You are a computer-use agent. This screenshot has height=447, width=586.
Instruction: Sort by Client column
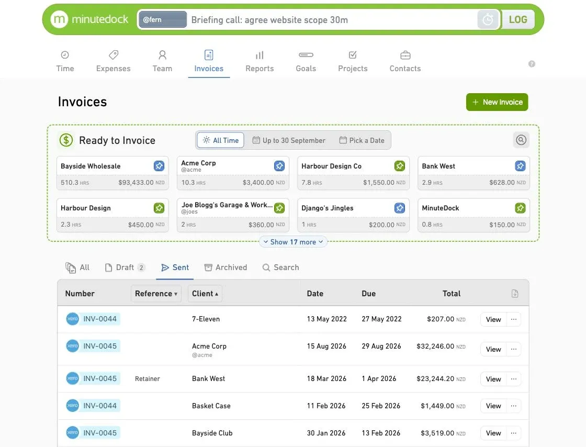coord(205,294)
